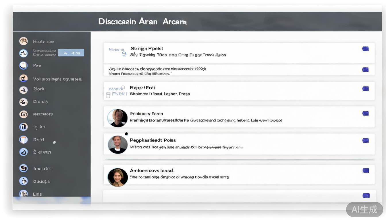Toggle the blue square on Amloeeicovs leasd row
This screenshot has width=386, height=220.
[x=365, y=170]
